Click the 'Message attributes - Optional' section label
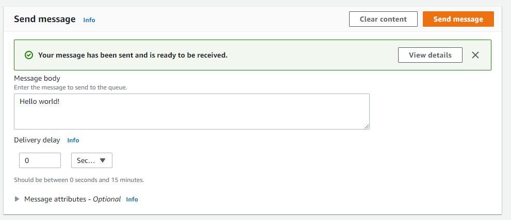511x220 pixels. pyautogui.click(x=73, y=199)
